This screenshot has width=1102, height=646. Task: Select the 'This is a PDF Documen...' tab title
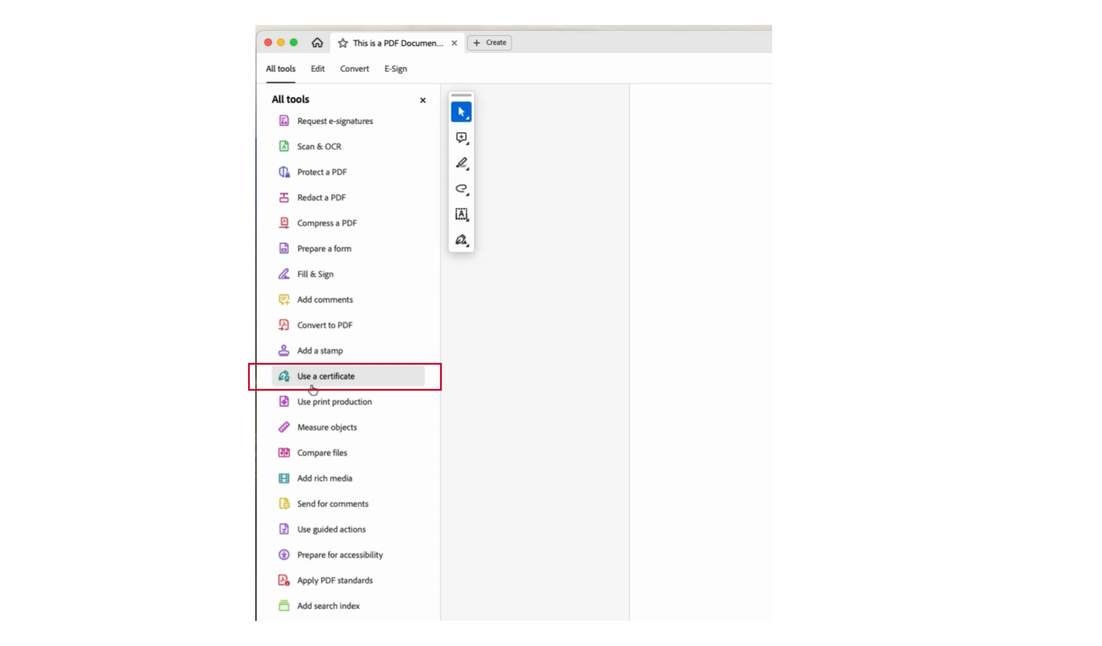point(398,43)
